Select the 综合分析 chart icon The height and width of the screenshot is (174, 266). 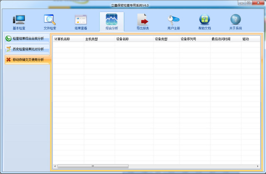coord(111,20)
